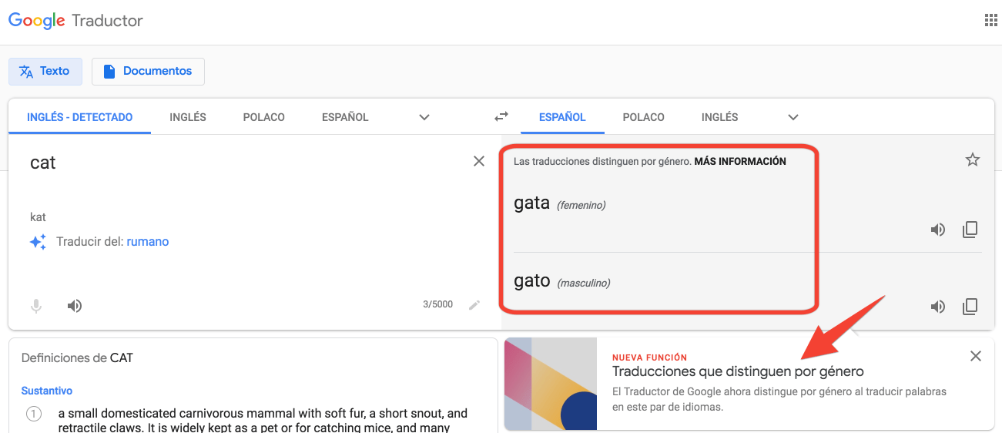
Task: Open MÁS INFORMACIÓN about gender translations
Action: point(740,162)
